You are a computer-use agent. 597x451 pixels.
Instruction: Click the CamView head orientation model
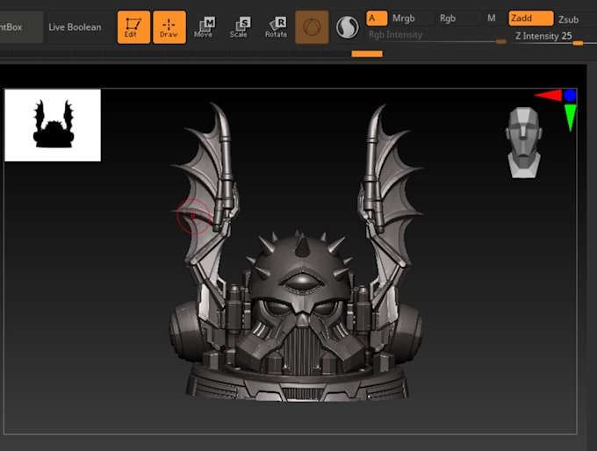point(524,142)
